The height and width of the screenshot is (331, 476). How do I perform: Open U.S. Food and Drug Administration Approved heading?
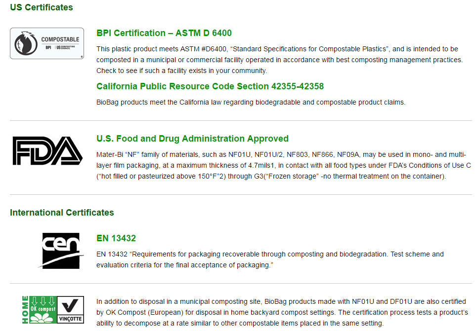click(192, 139)
